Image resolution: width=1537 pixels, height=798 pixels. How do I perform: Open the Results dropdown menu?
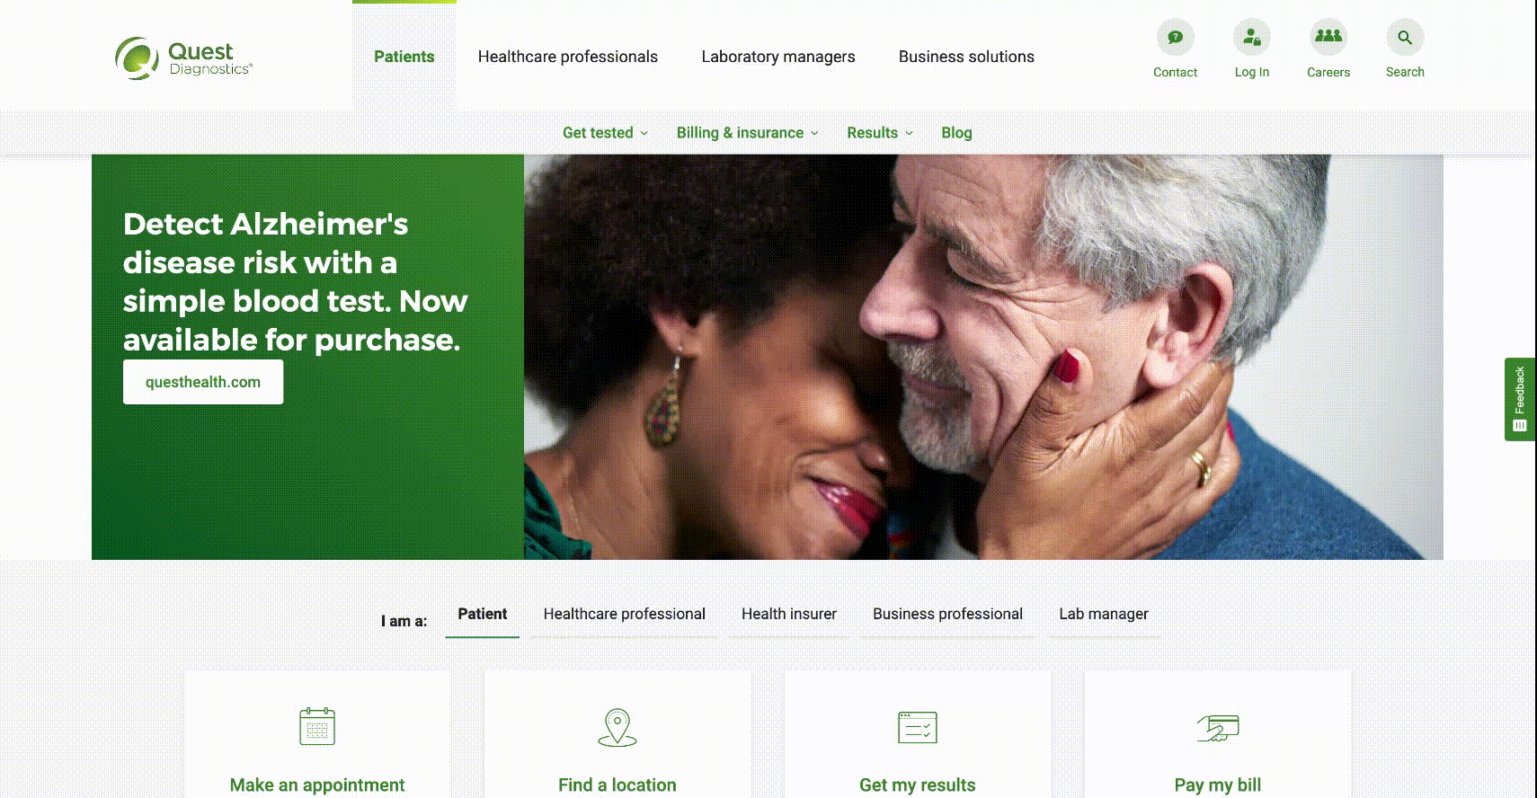[x=880, y=133]
